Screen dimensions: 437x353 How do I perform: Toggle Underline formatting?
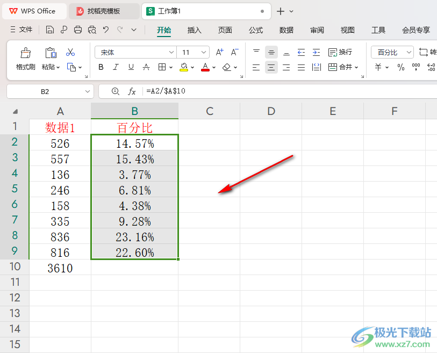point(131,67)
